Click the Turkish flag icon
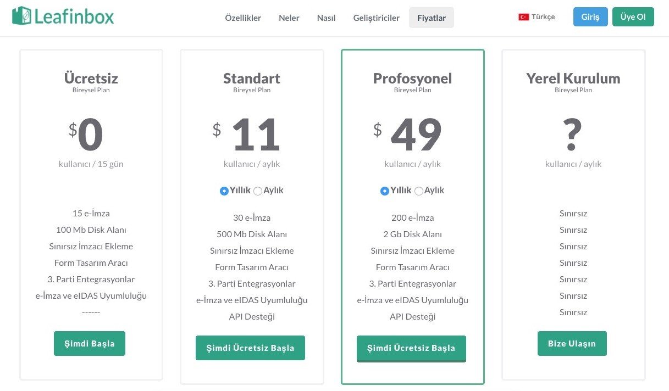669x391 pixels. (523, 17)
